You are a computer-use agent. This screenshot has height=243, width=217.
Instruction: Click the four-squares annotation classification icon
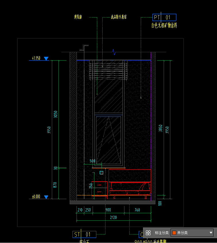coord(148,233)
